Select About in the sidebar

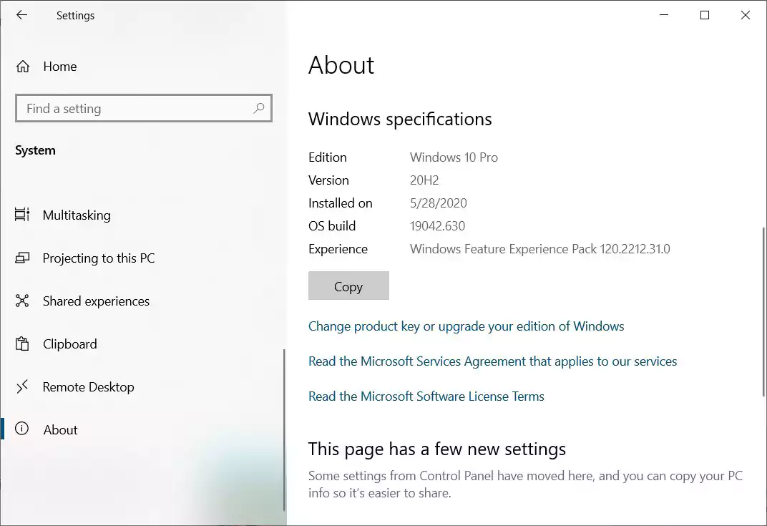(x=60, y=429)
